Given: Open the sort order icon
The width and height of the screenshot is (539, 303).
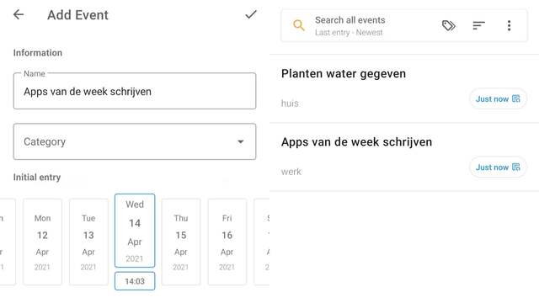Looking at the screenshot, I should [478, 25].
